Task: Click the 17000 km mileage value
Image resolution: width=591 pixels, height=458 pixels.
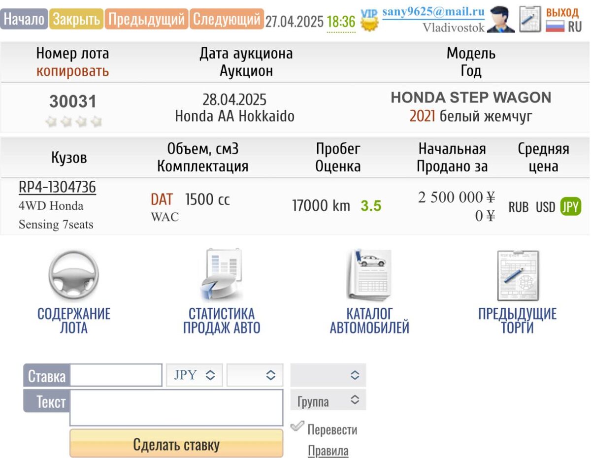Action: pyautogui.click(x=321, y=206)
